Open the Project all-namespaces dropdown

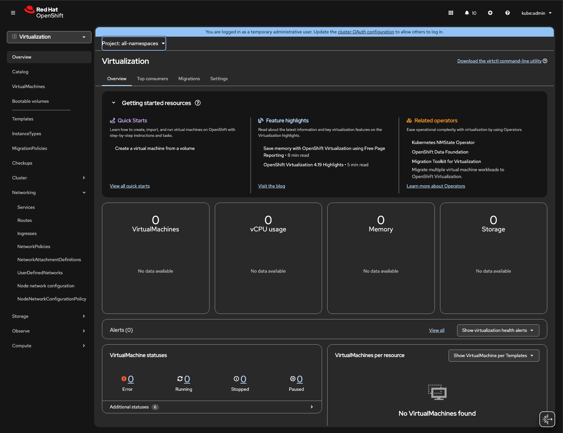(x=133, y=44)
